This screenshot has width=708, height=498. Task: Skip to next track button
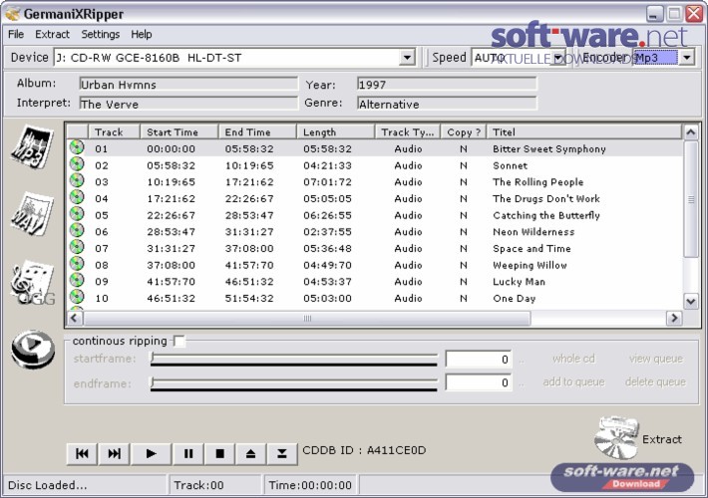tap(114, 453)
